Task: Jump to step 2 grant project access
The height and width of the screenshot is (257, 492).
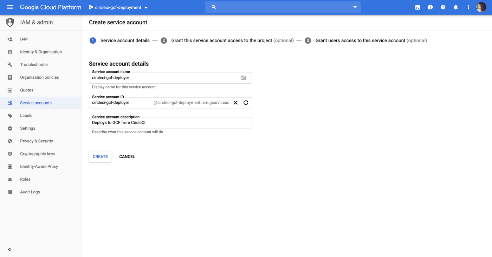Action: tap(221, 40)
